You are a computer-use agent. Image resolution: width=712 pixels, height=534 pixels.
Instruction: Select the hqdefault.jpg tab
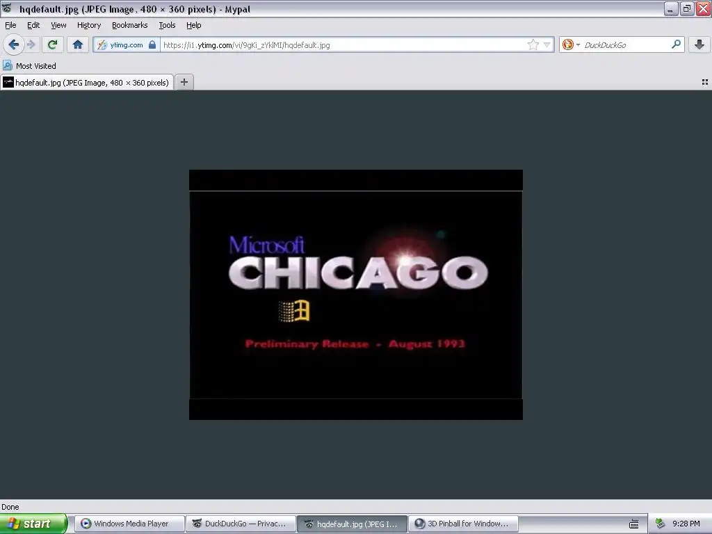click(x=87, y=82)
